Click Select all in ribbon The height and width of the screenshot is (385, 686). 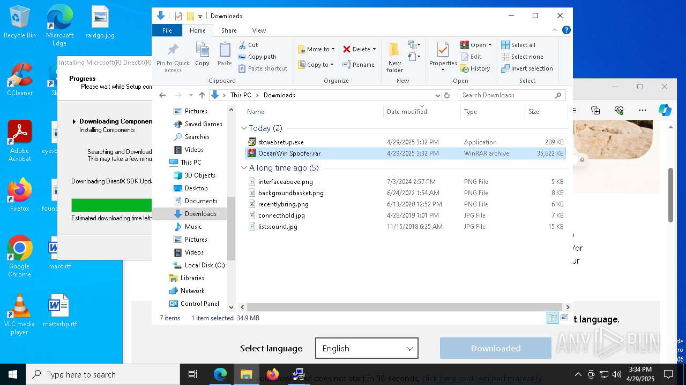point(518,45)
